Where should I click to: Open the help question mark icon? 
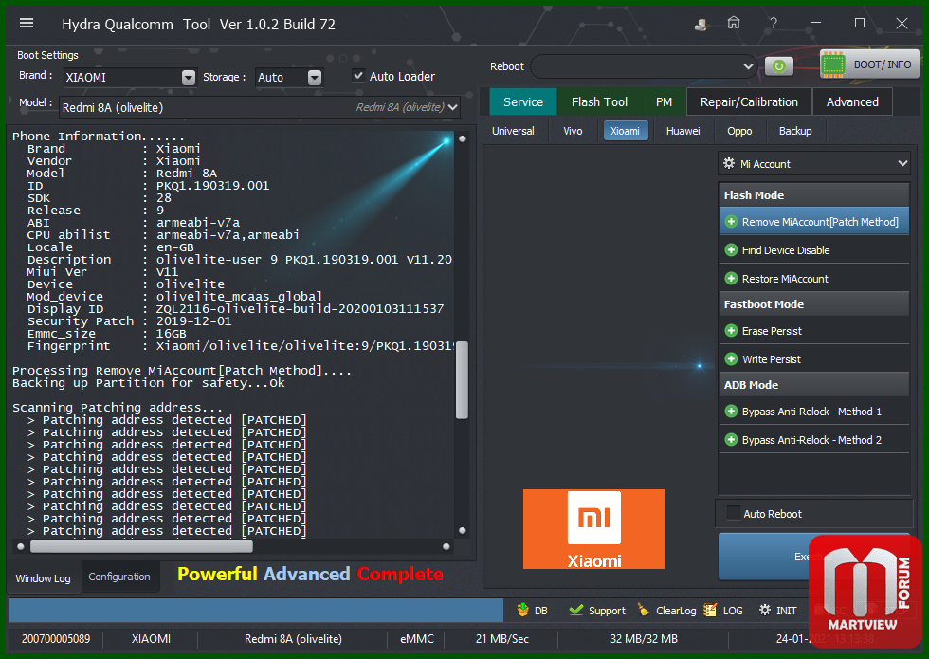774,24
